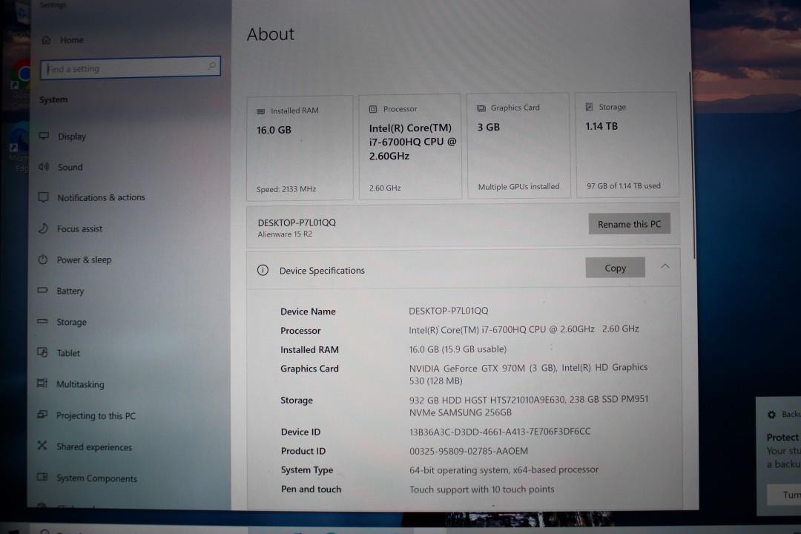This screenshot has width=801, height=534.
Task: Click the Focus assist moon icon
Action: click(x=43, y=228)
